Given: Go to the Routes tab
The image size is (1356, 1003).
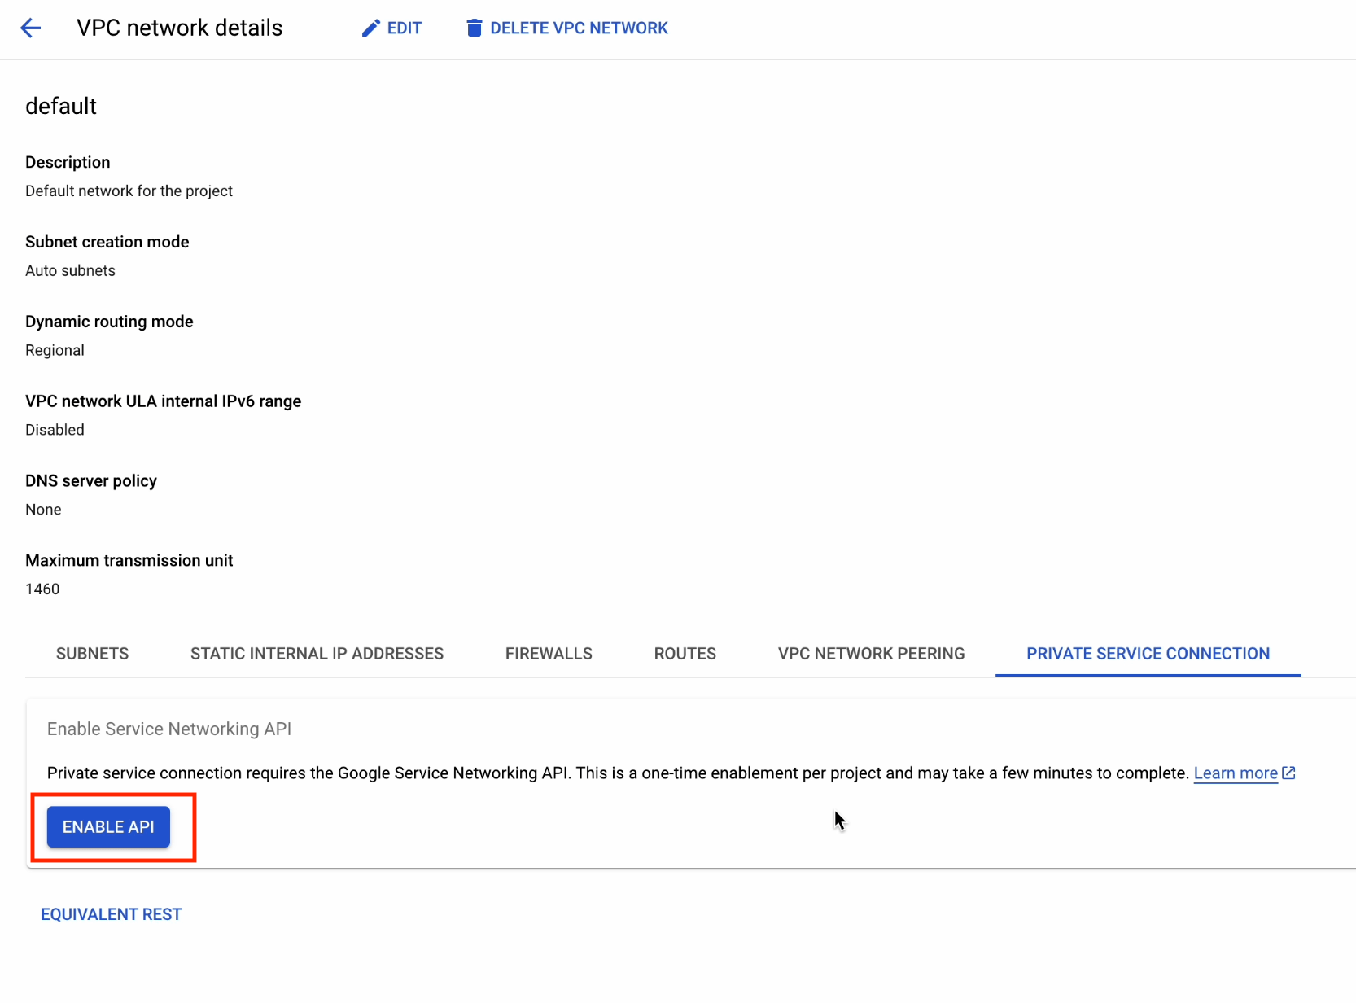Looking at the screenshot, I should 685,654.
